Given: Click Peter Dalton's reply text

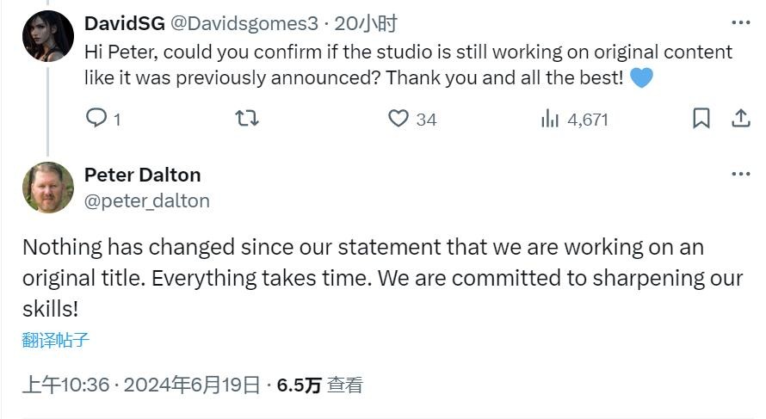Looking at the screenshot, I should pyautogui.click(x=382, y=278).
